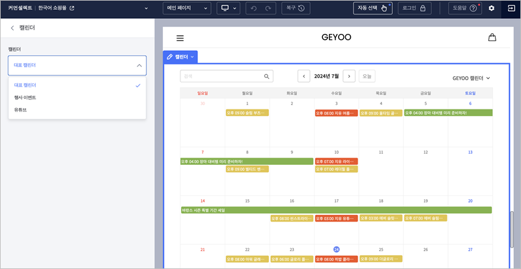521x269 pixels.
Task: Open 바캉스 시즌 특별 기간 세일 event bar
Action: [336, 210]
